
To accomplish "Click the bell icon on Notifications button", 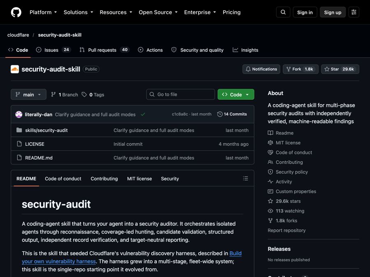I will pos(248,69).
